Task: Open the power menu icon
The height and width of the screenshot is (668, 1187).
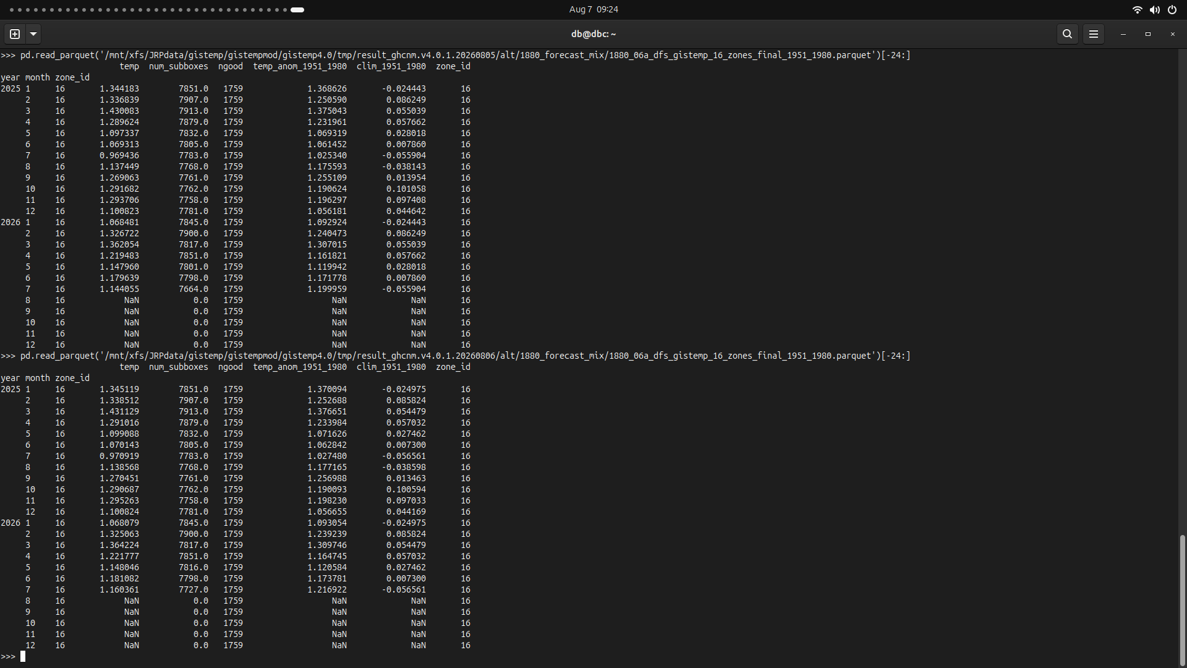Action: click(1172, 10)
